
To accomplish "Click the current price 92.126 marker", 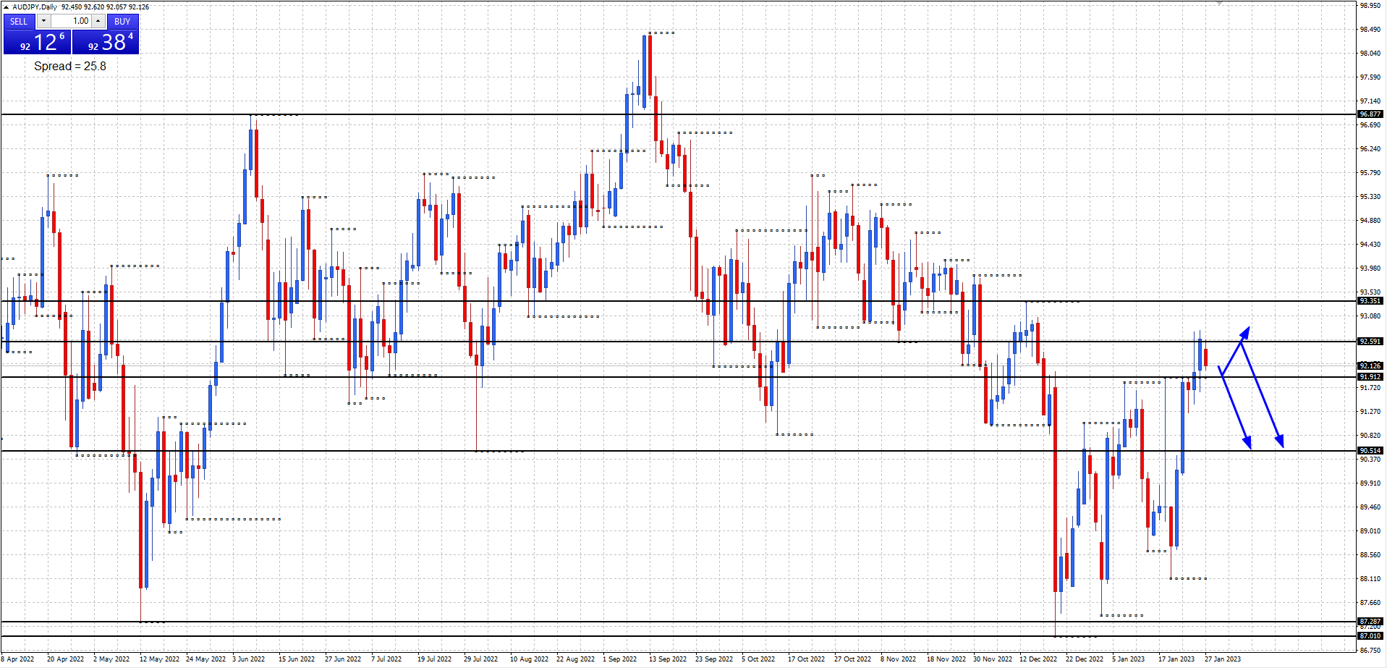I will point(1370,366).
